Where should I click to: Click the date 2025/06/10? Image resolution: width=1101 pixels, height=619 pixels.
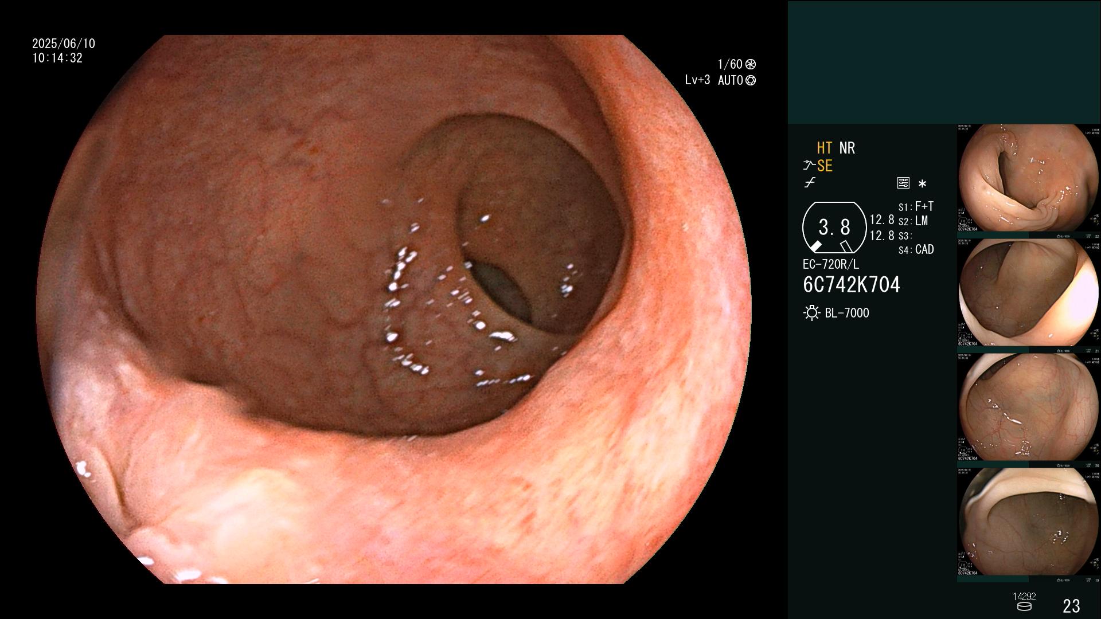click(x=64, y=44)
